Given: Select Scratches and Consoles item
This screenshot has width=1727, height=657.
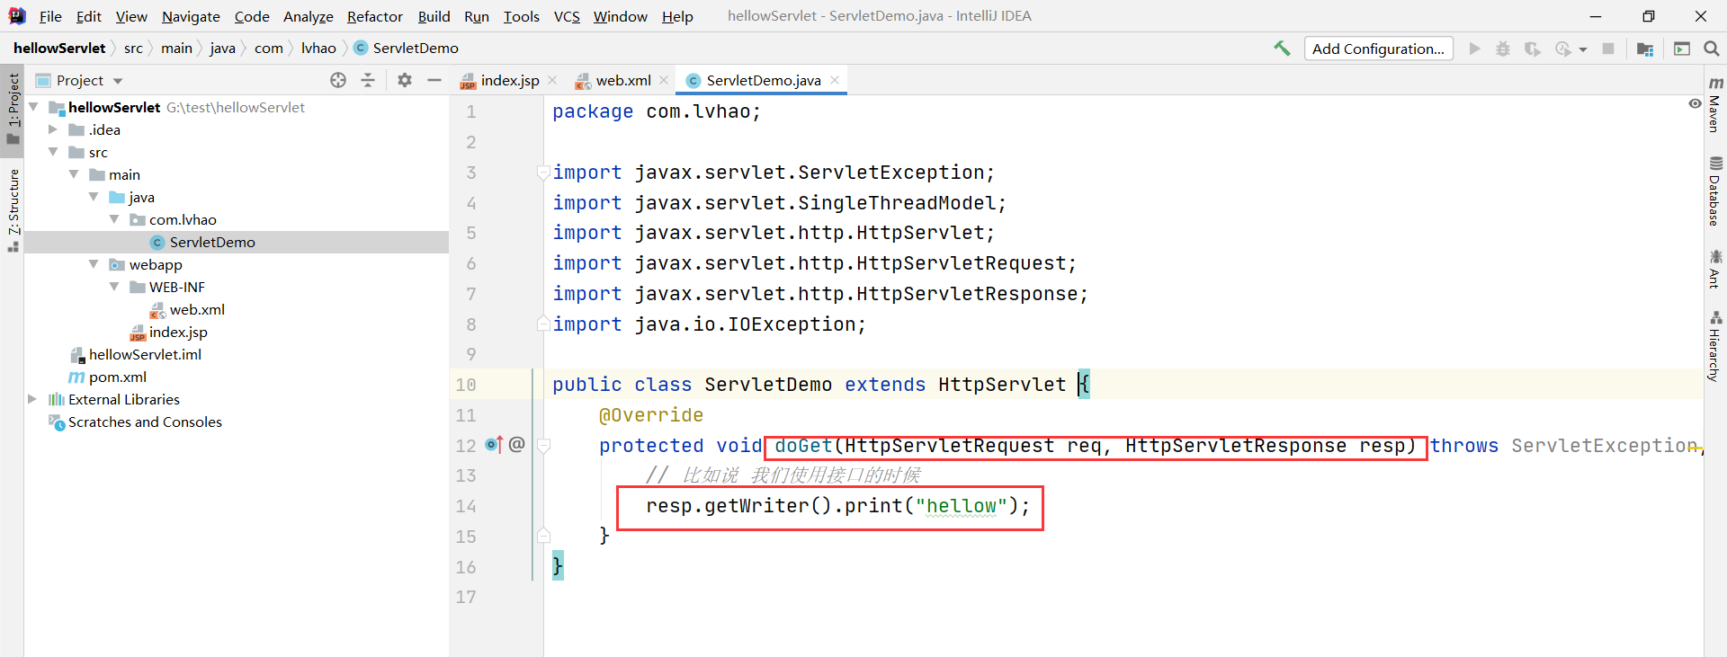Looking at the screenshot, I should coord(145,422).
